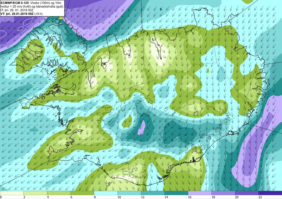Click the legend value '10'
Viewport: 282px width, 199px height.
click(x=119, y=197)
